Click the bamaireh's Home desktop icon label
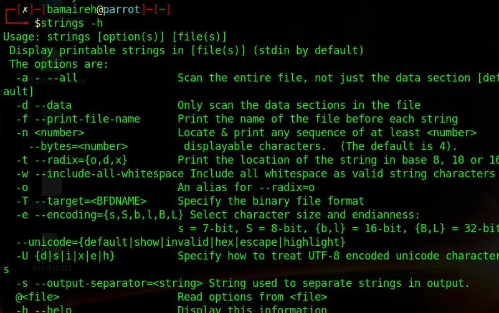Viewport: 499px width, 313px height. pyautogui.click(x=52, y=19)
